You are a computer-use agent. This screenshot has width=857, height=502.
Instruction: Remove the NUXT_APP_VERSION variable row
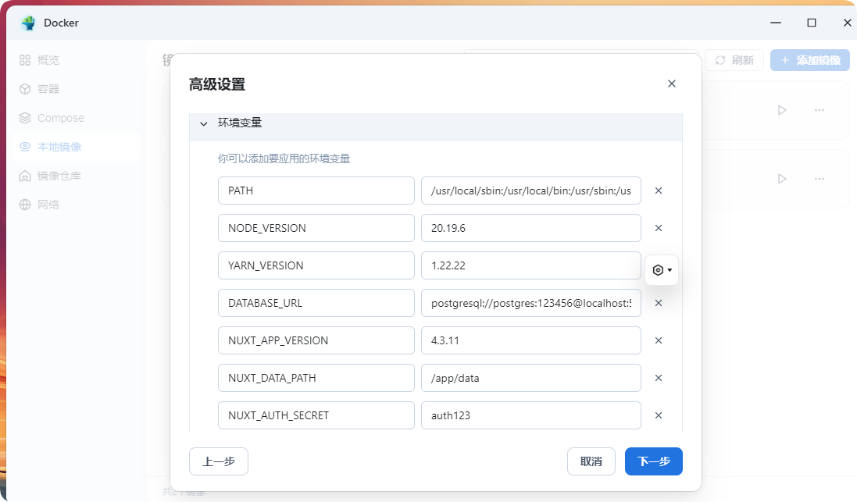pyautogui.click(x=659, y=340)
